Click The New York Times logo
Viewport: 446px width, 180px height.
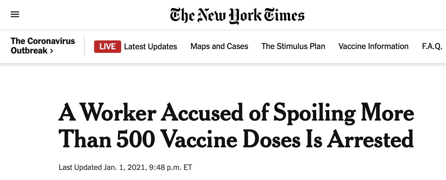point(237,15)
